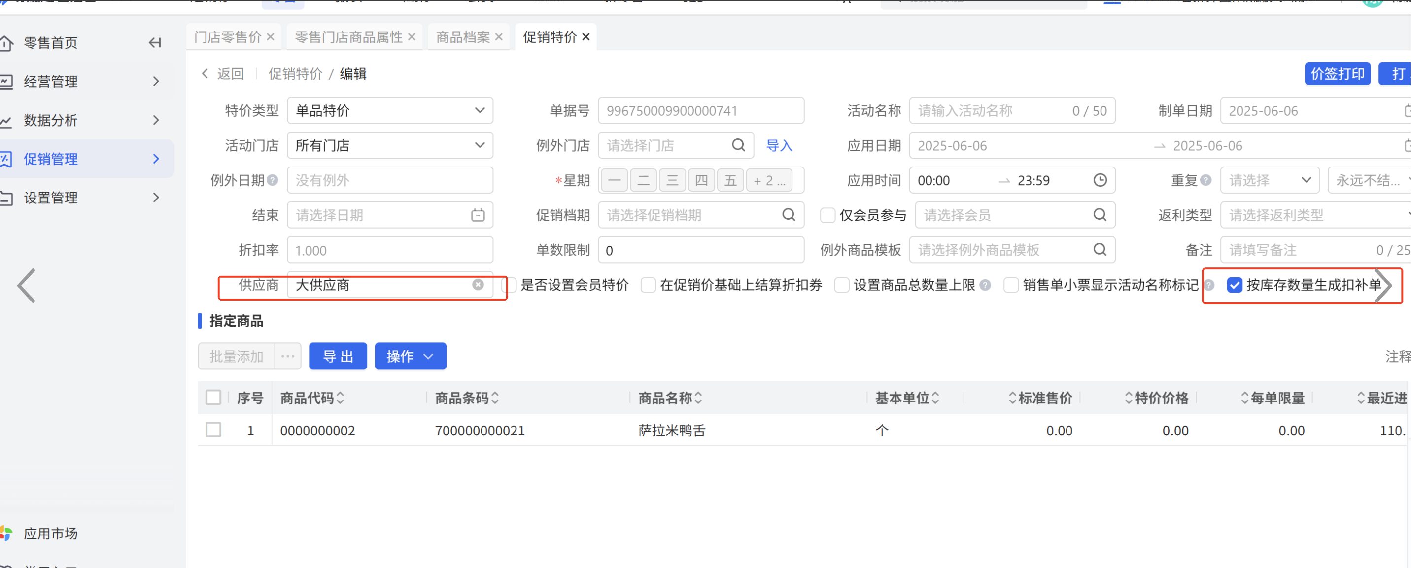The image size is (1411, 568).
Task: Click the help icon next to 重复
Action: pyautogui.click(x=1205, y=180)
